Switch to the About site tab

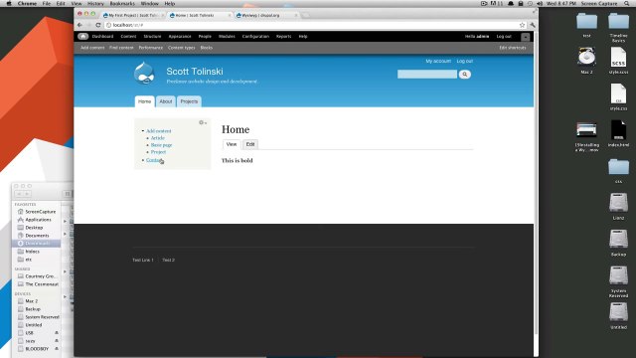(x=166, y=101)
